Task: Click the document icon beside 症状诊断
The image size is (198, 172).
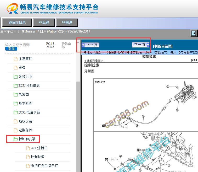Action: click(15, 121)
